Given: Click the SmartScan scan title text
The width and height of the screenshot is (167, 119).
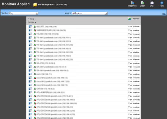Looking at the screenshot, I should point(52,4).
